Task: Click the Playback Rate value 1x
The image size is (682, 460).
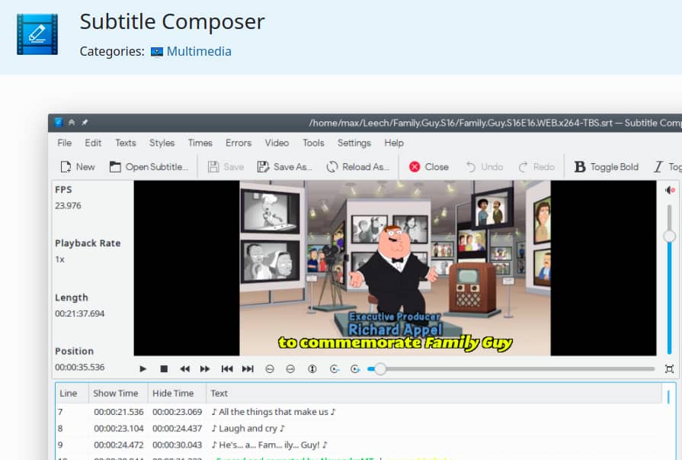Action: 59,259
